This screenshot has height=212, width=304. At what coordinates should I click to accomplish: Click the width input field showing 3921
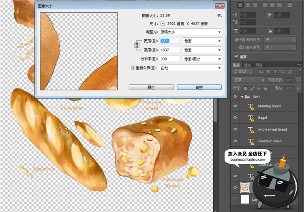(169, 41)
